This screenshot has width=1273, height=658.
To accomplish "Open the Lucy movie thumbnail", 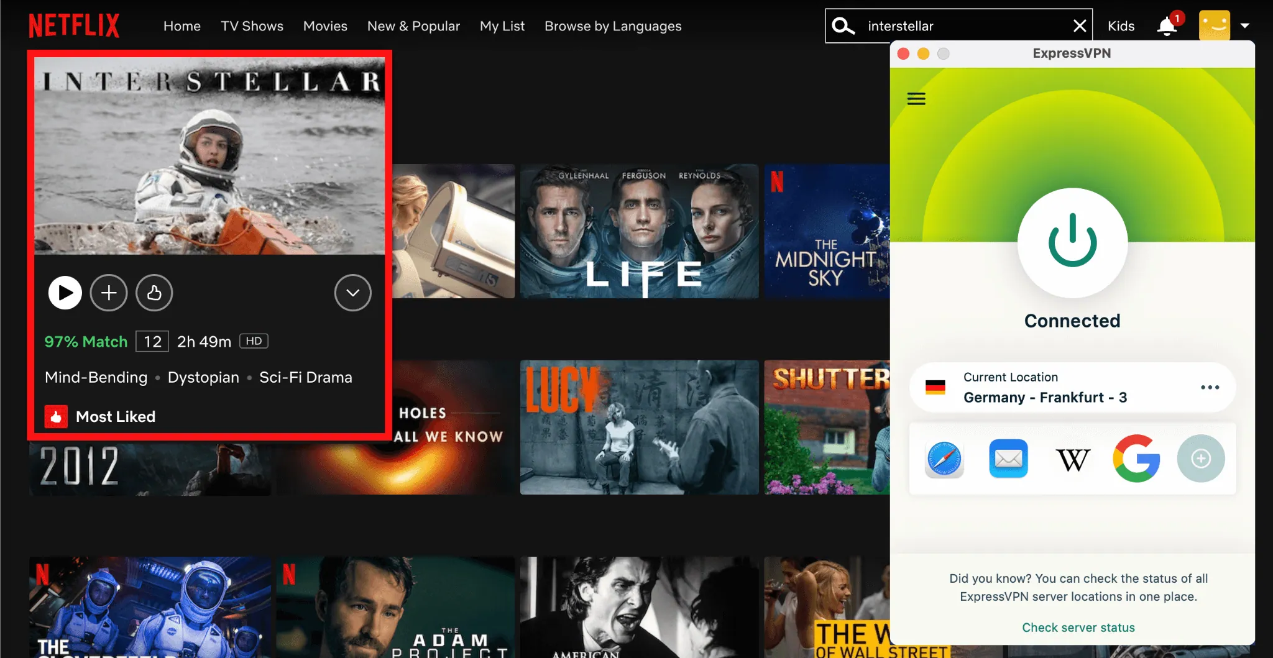I will pos(640,427).
